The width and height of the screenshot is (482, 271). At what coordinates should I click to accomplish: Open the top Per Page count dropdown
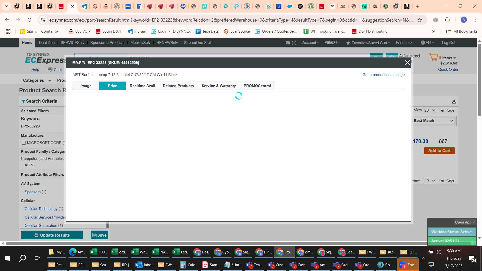pos(430,110)
